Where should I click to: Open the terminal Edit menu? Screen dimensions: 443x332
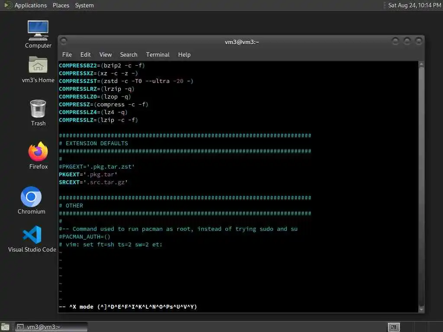(x=85, y=54)
